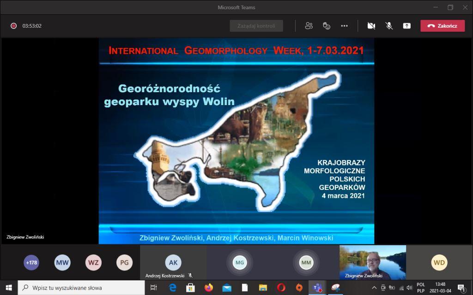Viewport: 473px width, 295px height.
Task: Select the MW participant avatar
Action: (62, 263)
